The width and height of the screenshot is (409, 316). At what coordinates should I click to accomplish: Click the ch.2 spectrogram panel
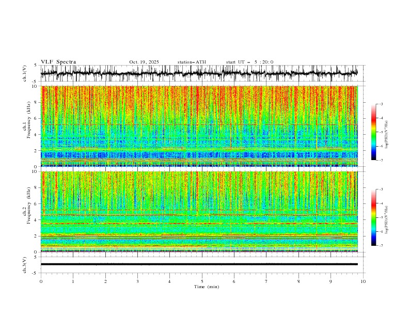tap(199, 212)
